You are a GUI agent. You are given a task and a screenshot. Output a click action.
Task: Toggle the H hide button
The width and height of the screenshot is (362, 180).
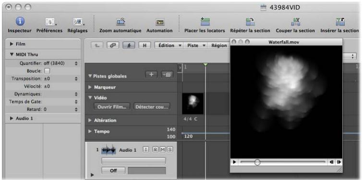pyautogui.click(x=145, y=45)
